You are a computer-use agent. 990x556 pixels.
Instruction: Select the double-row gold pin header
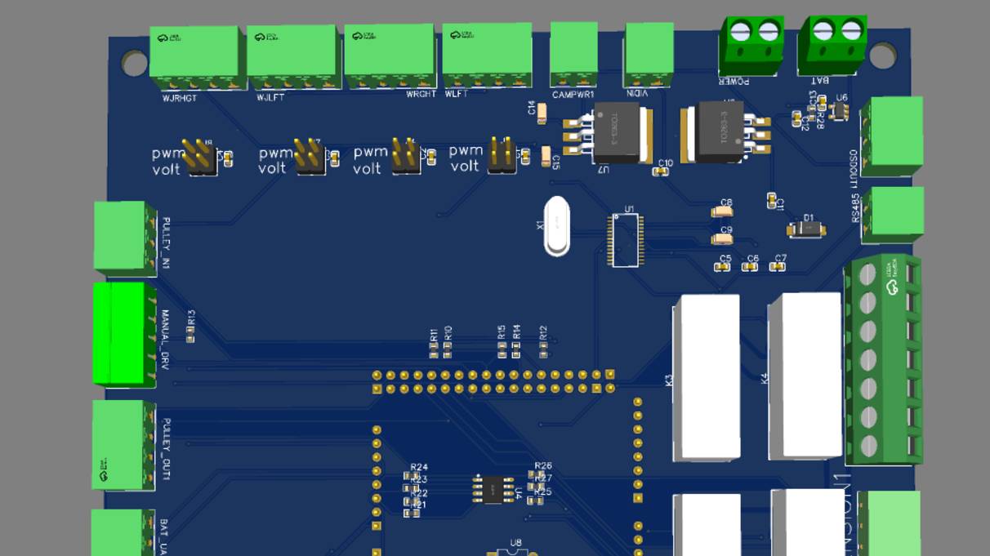[x=494, y=382]
